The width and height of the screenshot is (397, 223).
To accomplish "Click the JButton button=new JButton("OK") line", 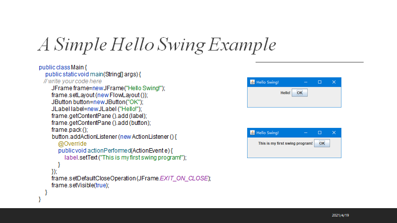I will (97, 102).
